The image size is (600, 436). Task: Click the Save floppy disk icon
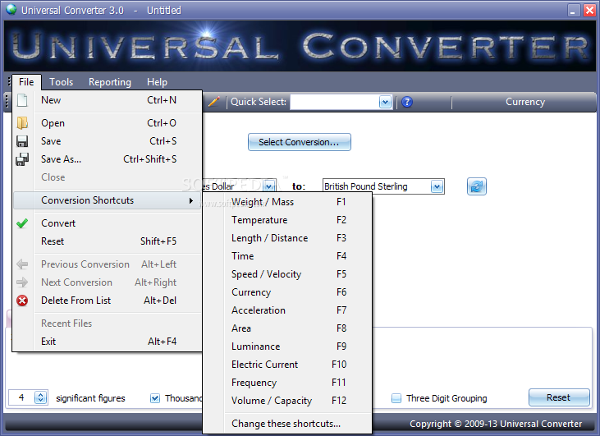(22, 141)
